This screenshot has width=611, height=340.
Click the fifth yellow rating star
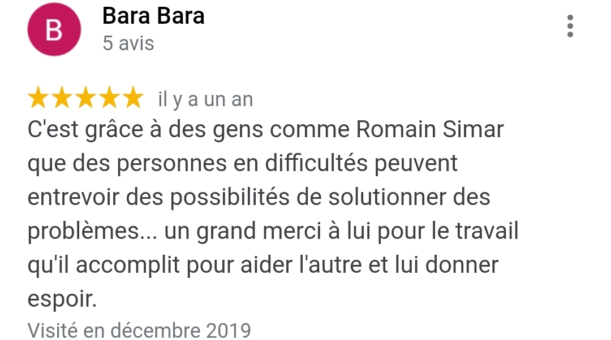tap(132, 99)
